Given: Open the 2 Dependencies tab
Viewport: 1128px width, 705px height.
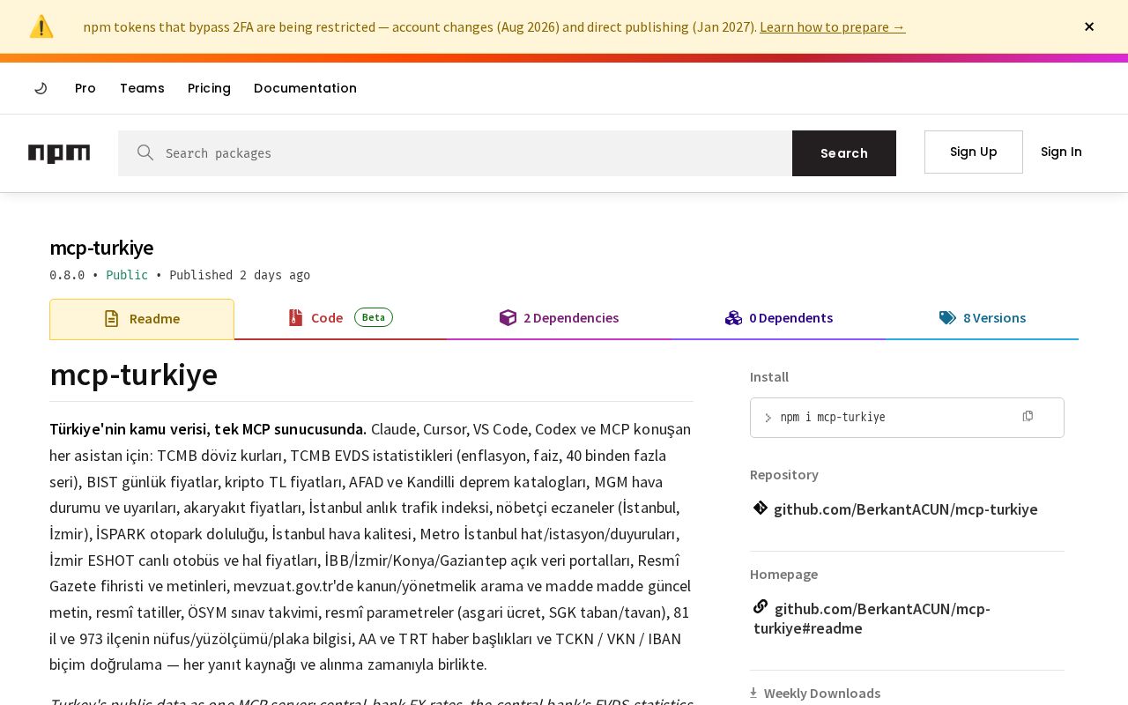Looking at the screenshot, I should (x=559, y=318).
